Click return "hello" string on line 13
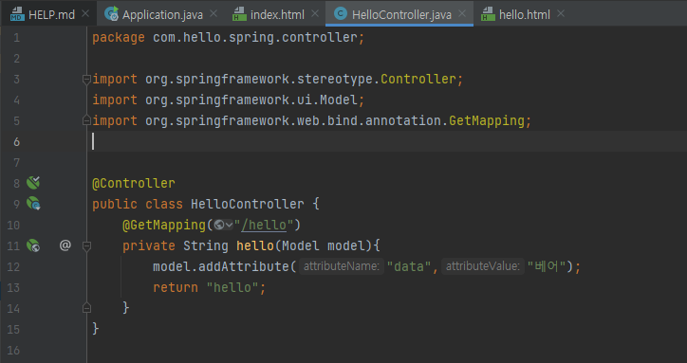 coord(232,288)
